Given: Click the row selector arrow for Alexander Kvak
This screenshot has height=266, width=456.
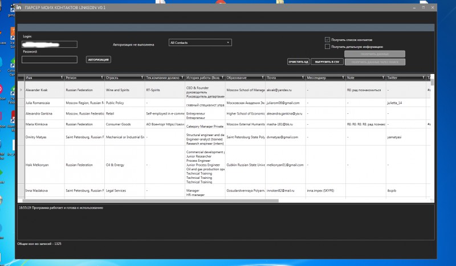Looking at the screenshot, I should point(21,90).
